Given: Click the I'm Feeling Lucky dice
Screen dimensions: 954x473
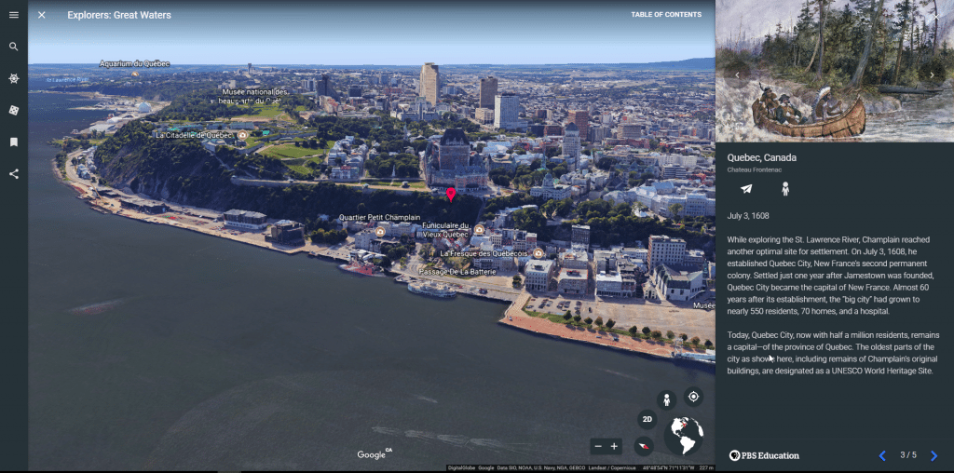Looking at the screenshot, I should pyautogui.click(x=13, y=110).
